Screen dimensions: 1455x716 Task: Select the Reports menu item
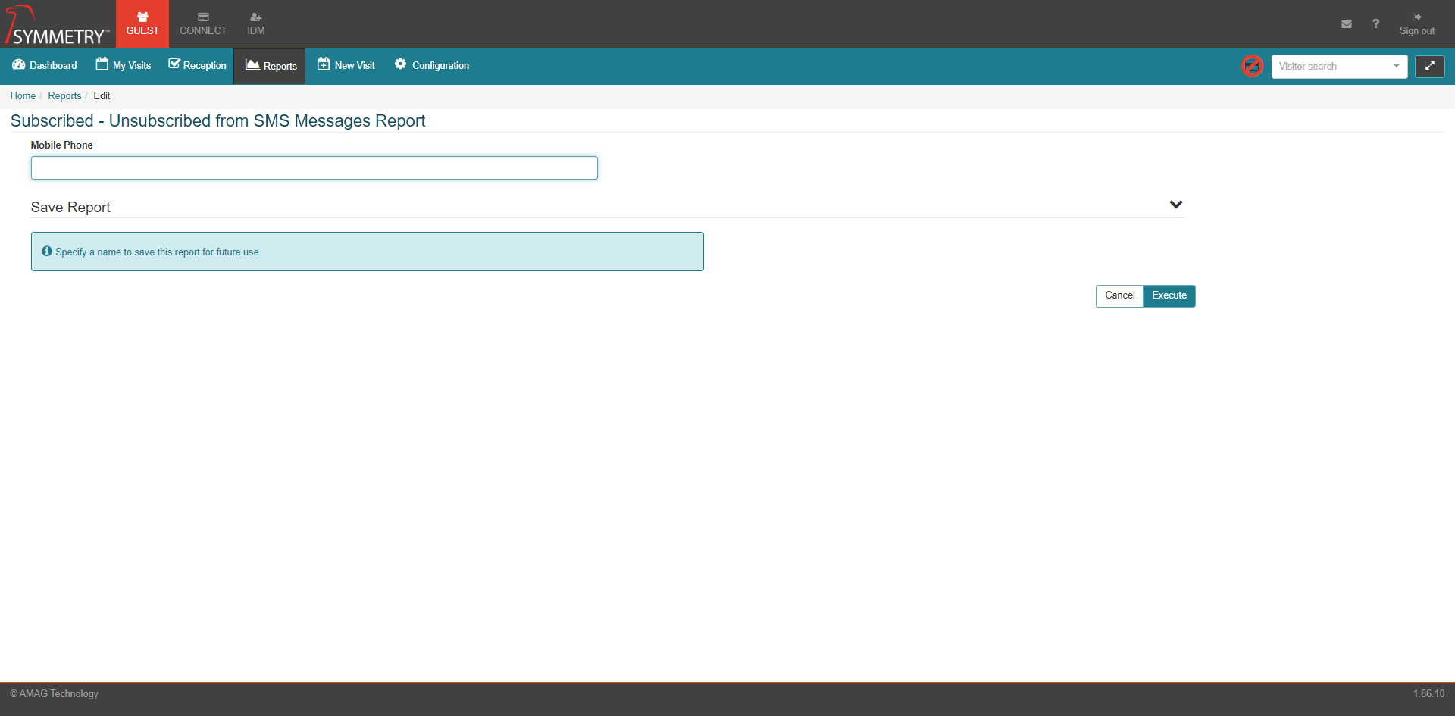point(271,66)
